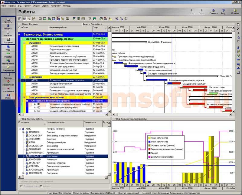Open the Настройки menu

[x=56, y=6]
